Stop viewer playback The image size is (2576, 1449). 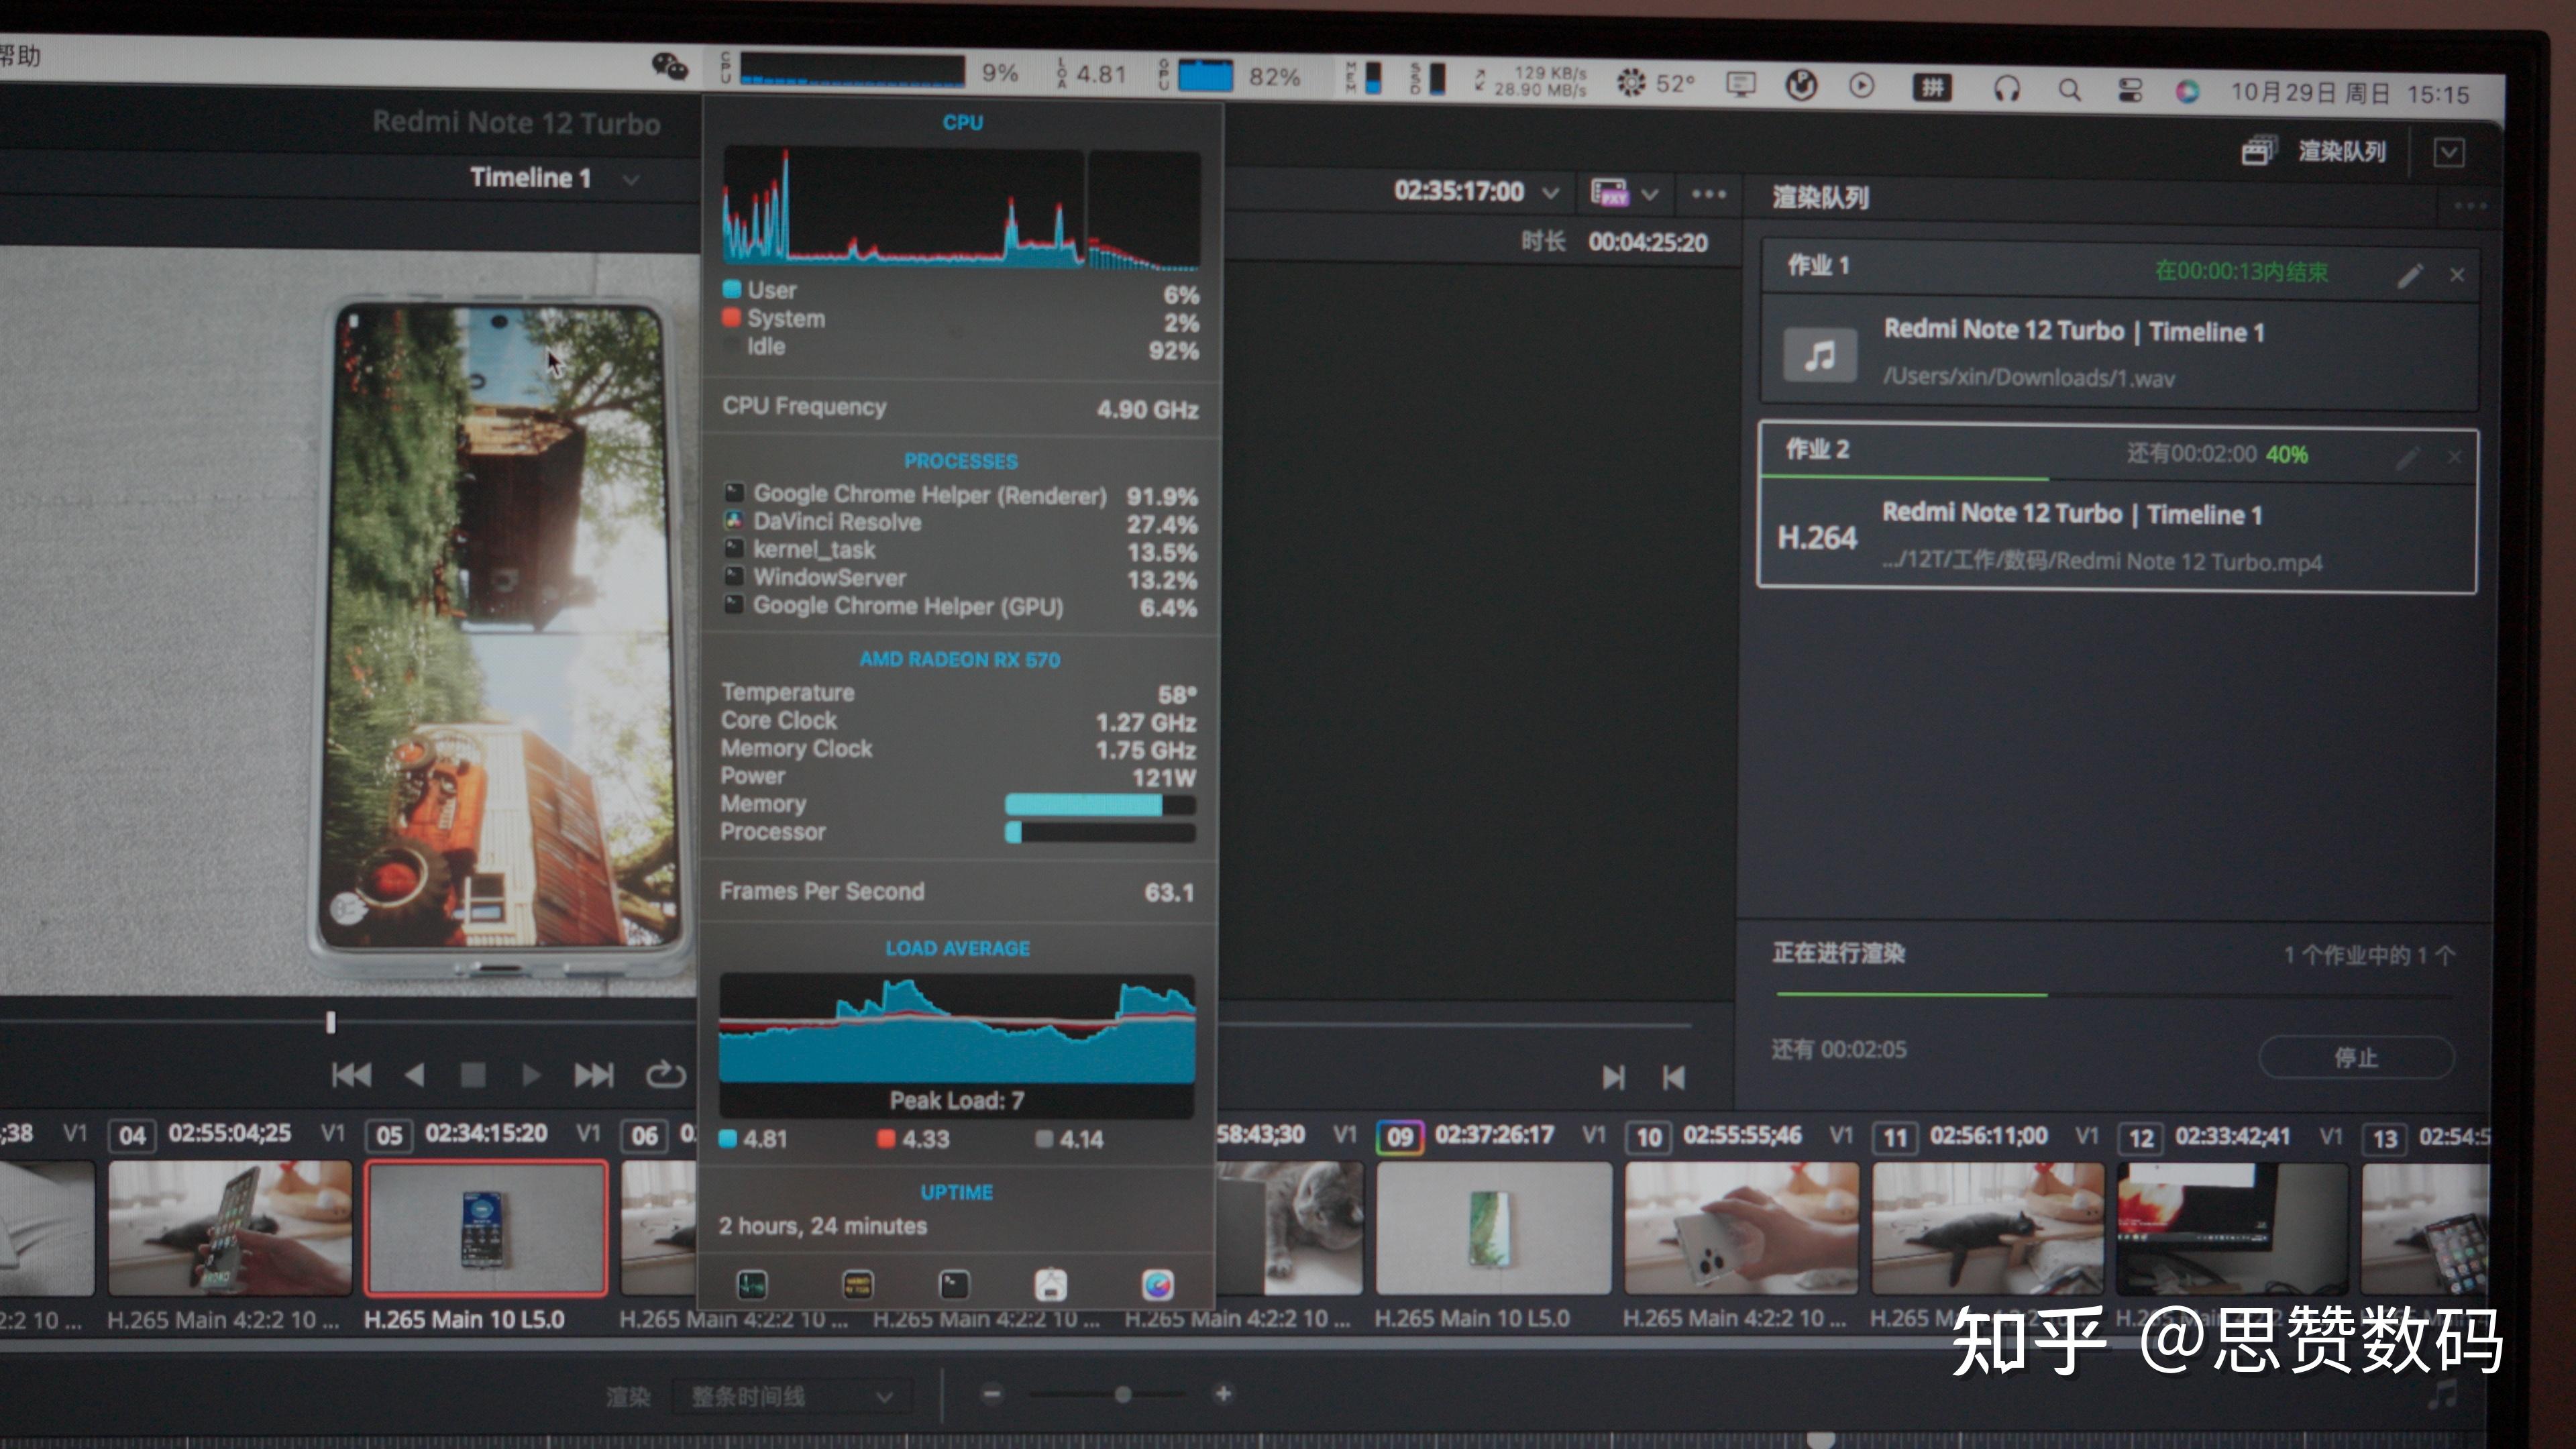tap(472, 1075)
